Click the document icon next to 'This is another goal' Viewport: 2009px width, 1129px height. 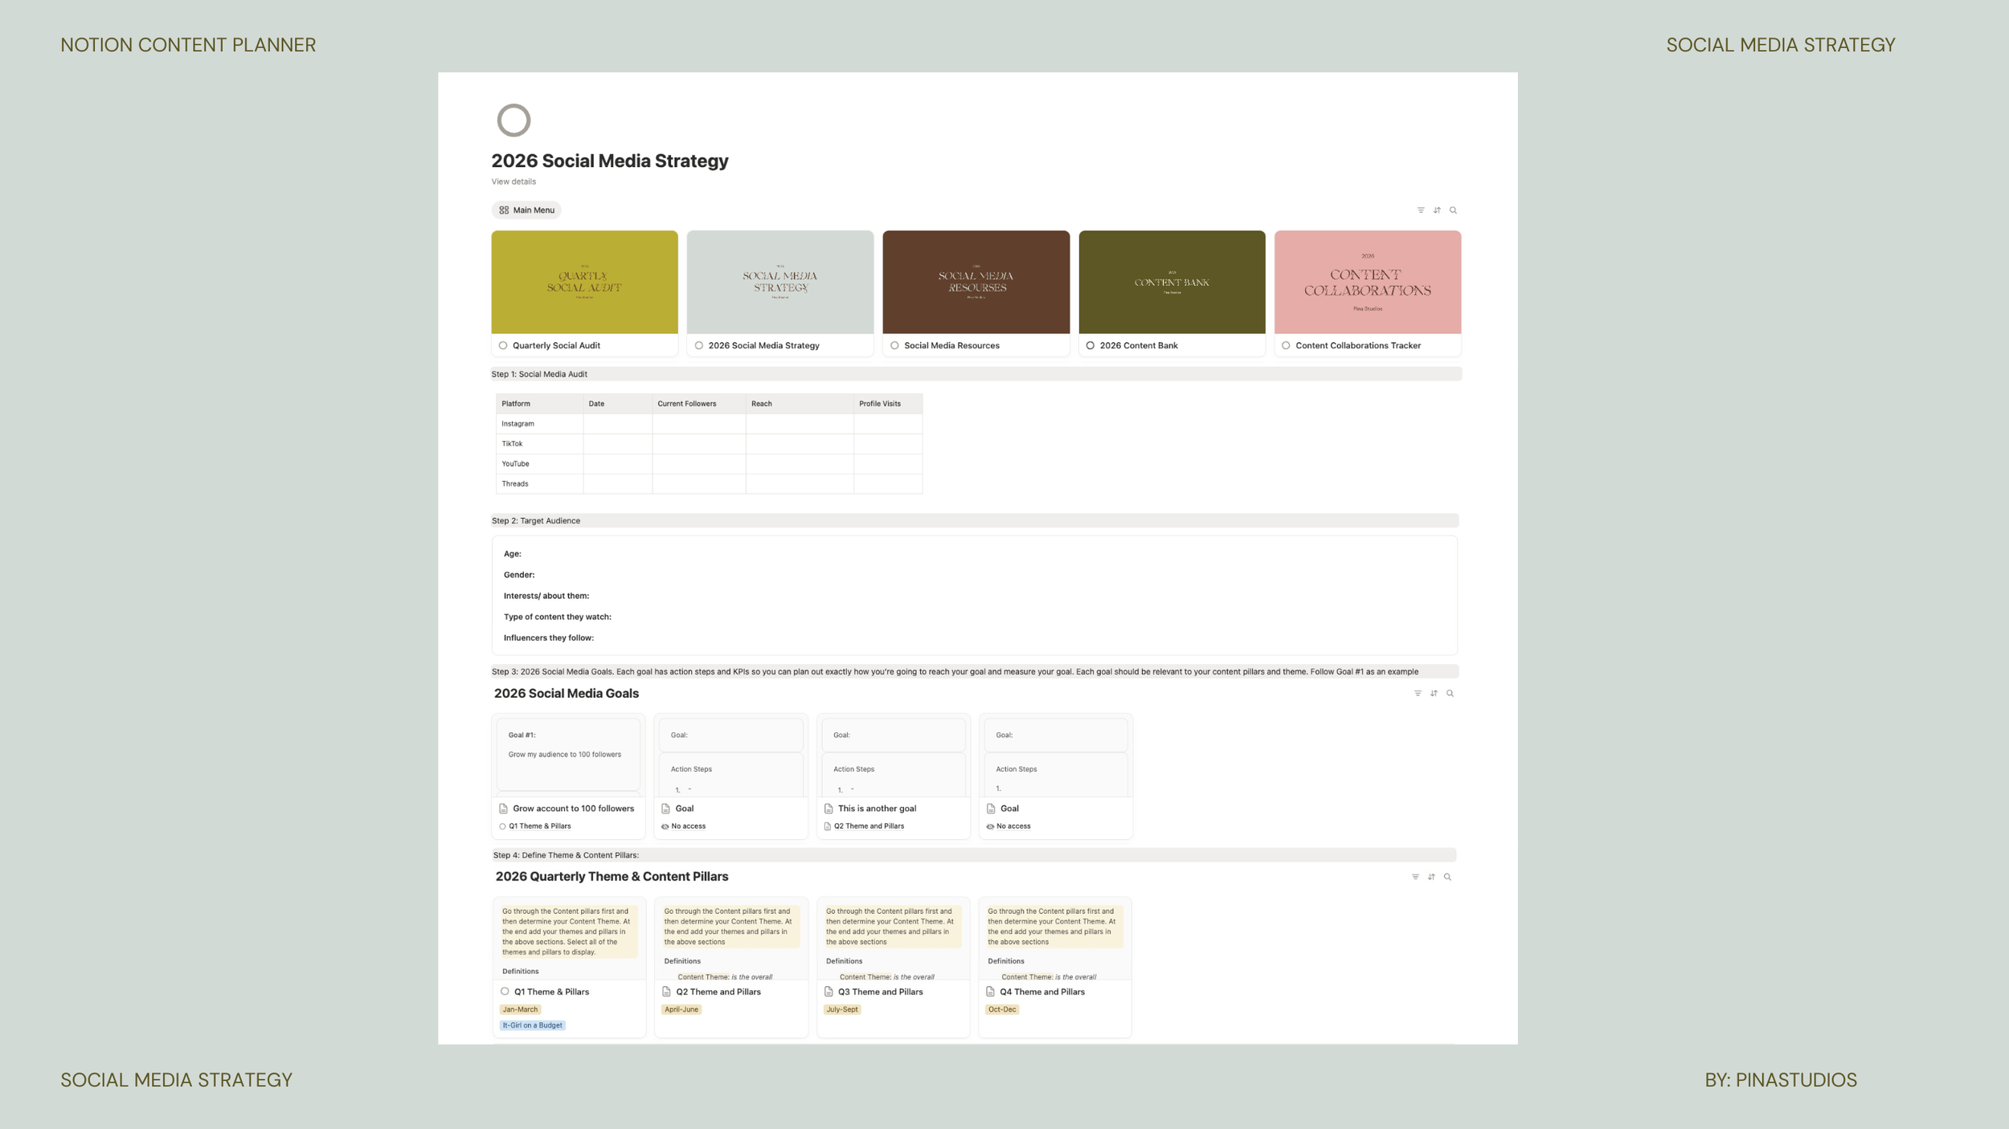[829, 809]
